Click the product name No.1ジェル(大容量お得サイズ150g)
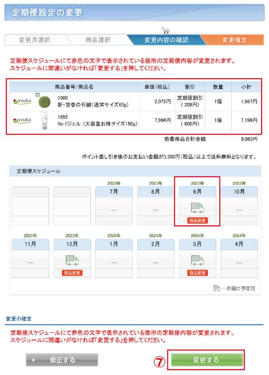The image size is (269, 375). tap(98, 124)
